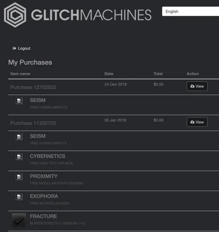Image resolution: width=219 pixels, height=232 pixels.
Task: Click the PROXIMITY file icon
Action: tap(19, 177)
